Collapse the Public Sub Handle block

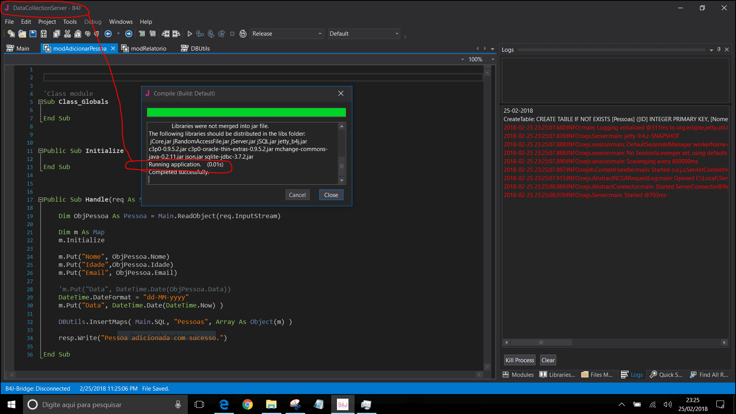(40, 200)
